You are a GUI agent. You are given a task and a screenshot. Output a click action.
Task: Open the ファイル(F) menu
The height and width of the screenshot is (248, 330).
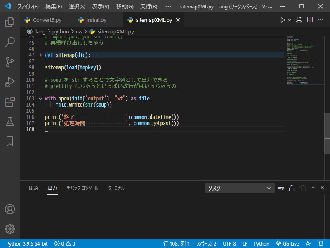coord(28,7)
